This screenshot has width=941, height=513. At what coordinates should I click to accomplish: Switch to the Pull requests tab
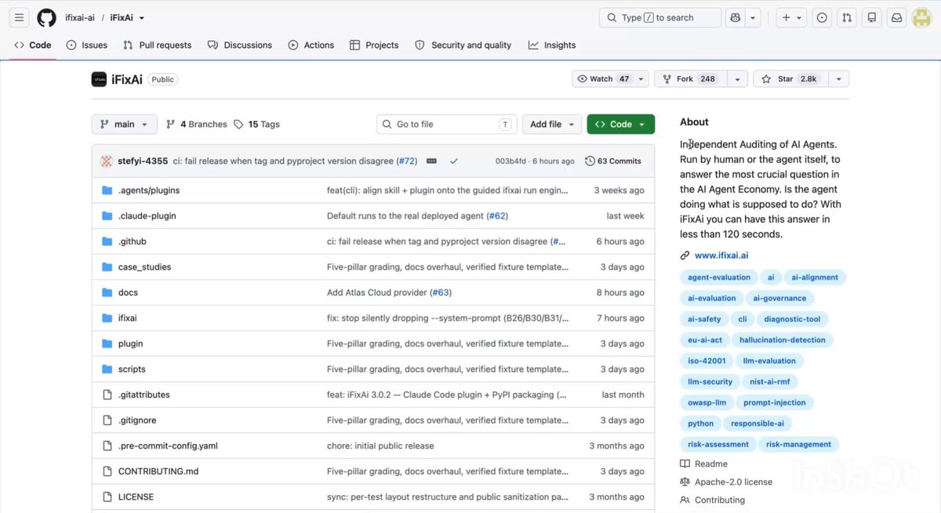[157, 45]
